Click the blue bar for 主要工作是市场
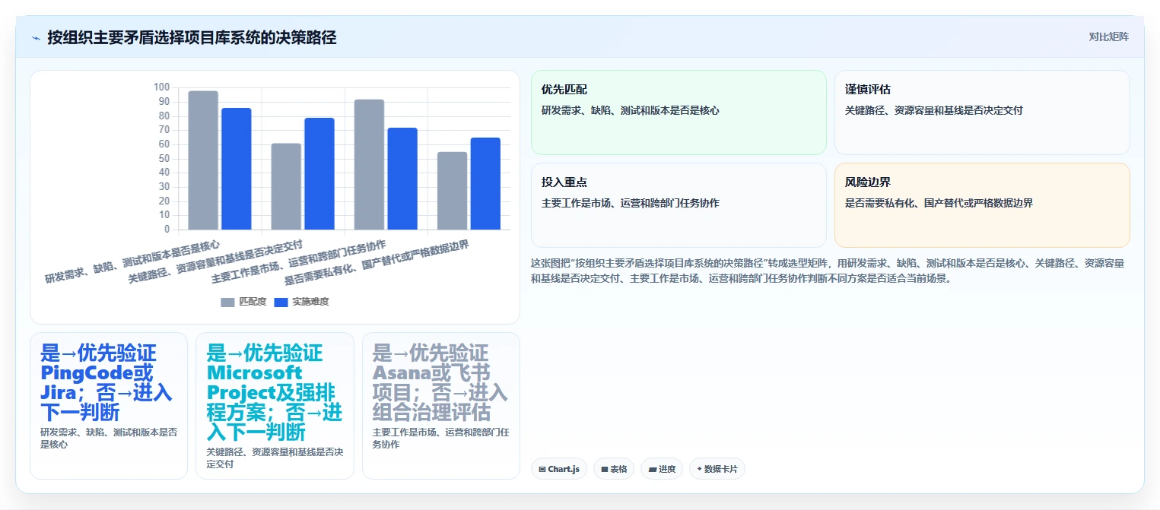This screenshot has width=1160, height=510. 402,179
